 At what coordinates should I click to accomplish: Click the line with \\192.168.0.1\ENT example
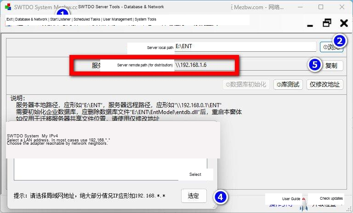119,105
